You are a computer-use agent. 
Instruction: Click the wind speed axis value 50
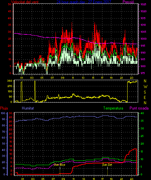(10, 5)
